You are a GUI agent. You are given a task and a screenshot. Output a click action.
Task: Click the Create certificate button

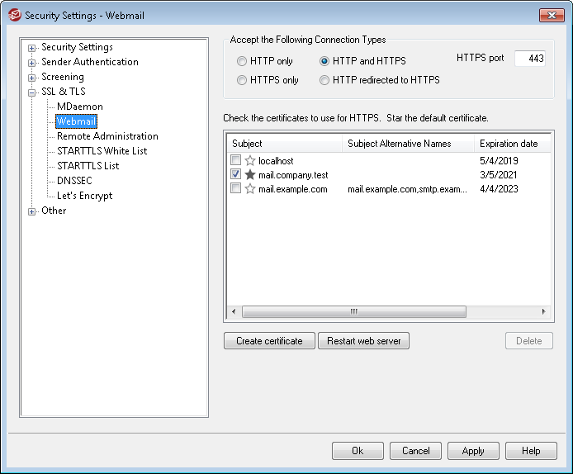pyautogui.click(x=269, y=341)
